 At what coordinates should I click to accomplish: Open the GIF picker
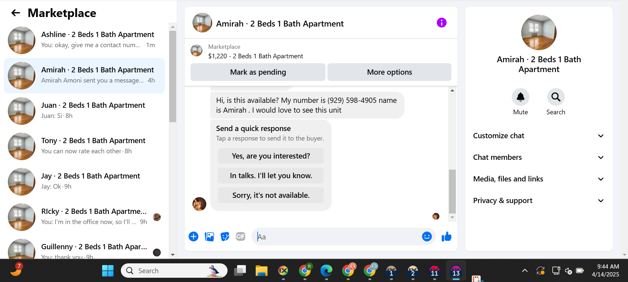pos(241,236)
